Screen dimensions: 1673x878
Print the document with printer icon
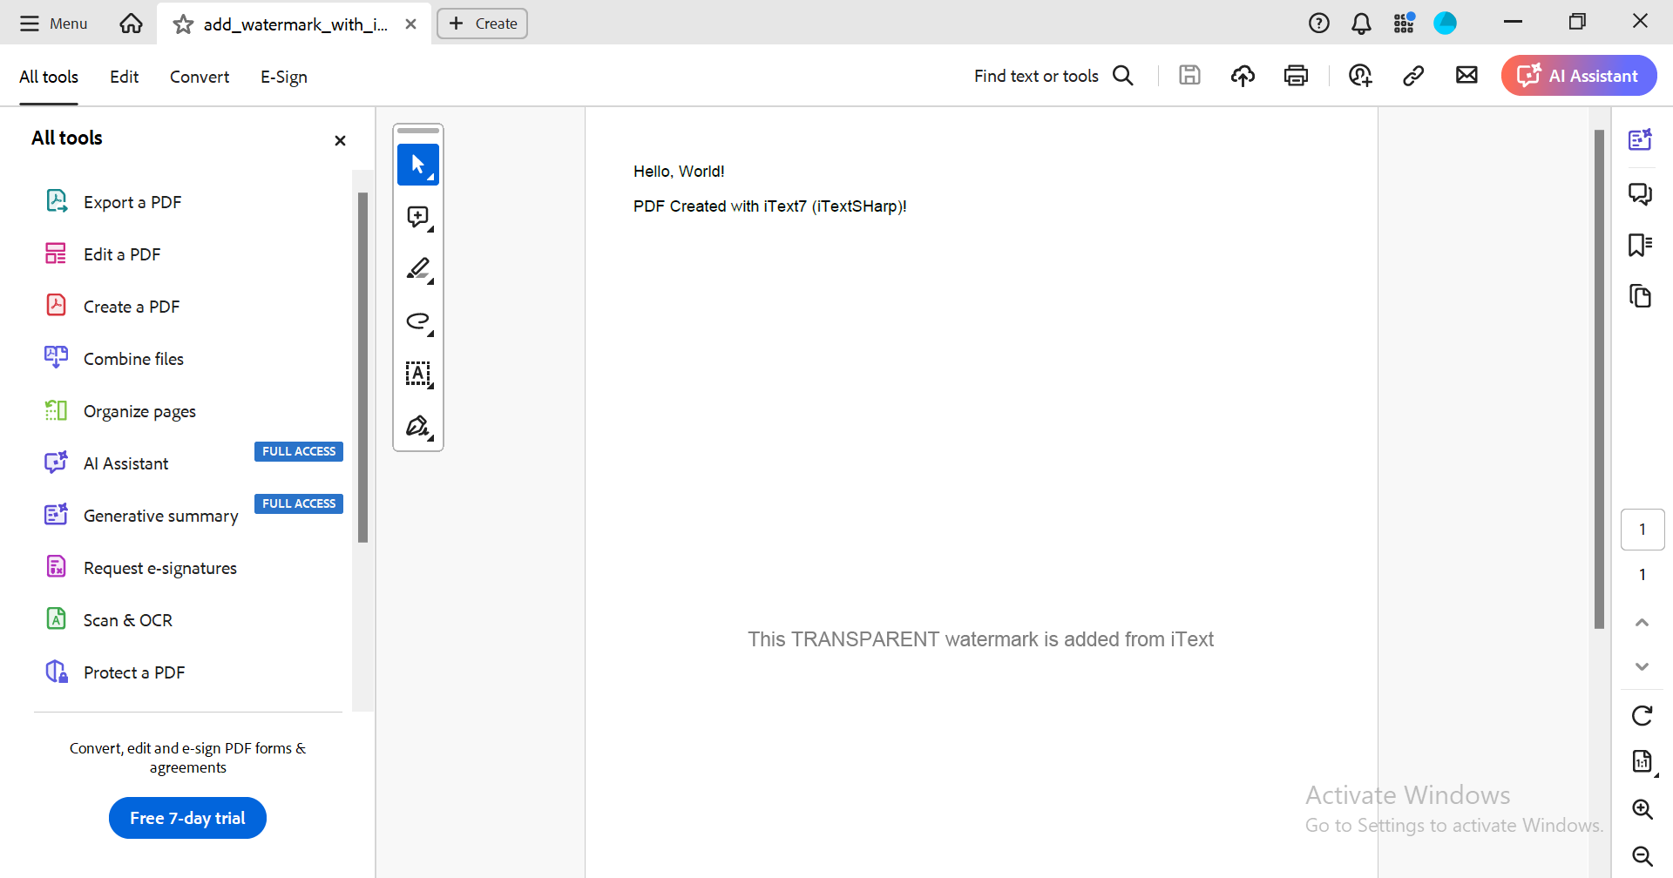[1296, 76]
